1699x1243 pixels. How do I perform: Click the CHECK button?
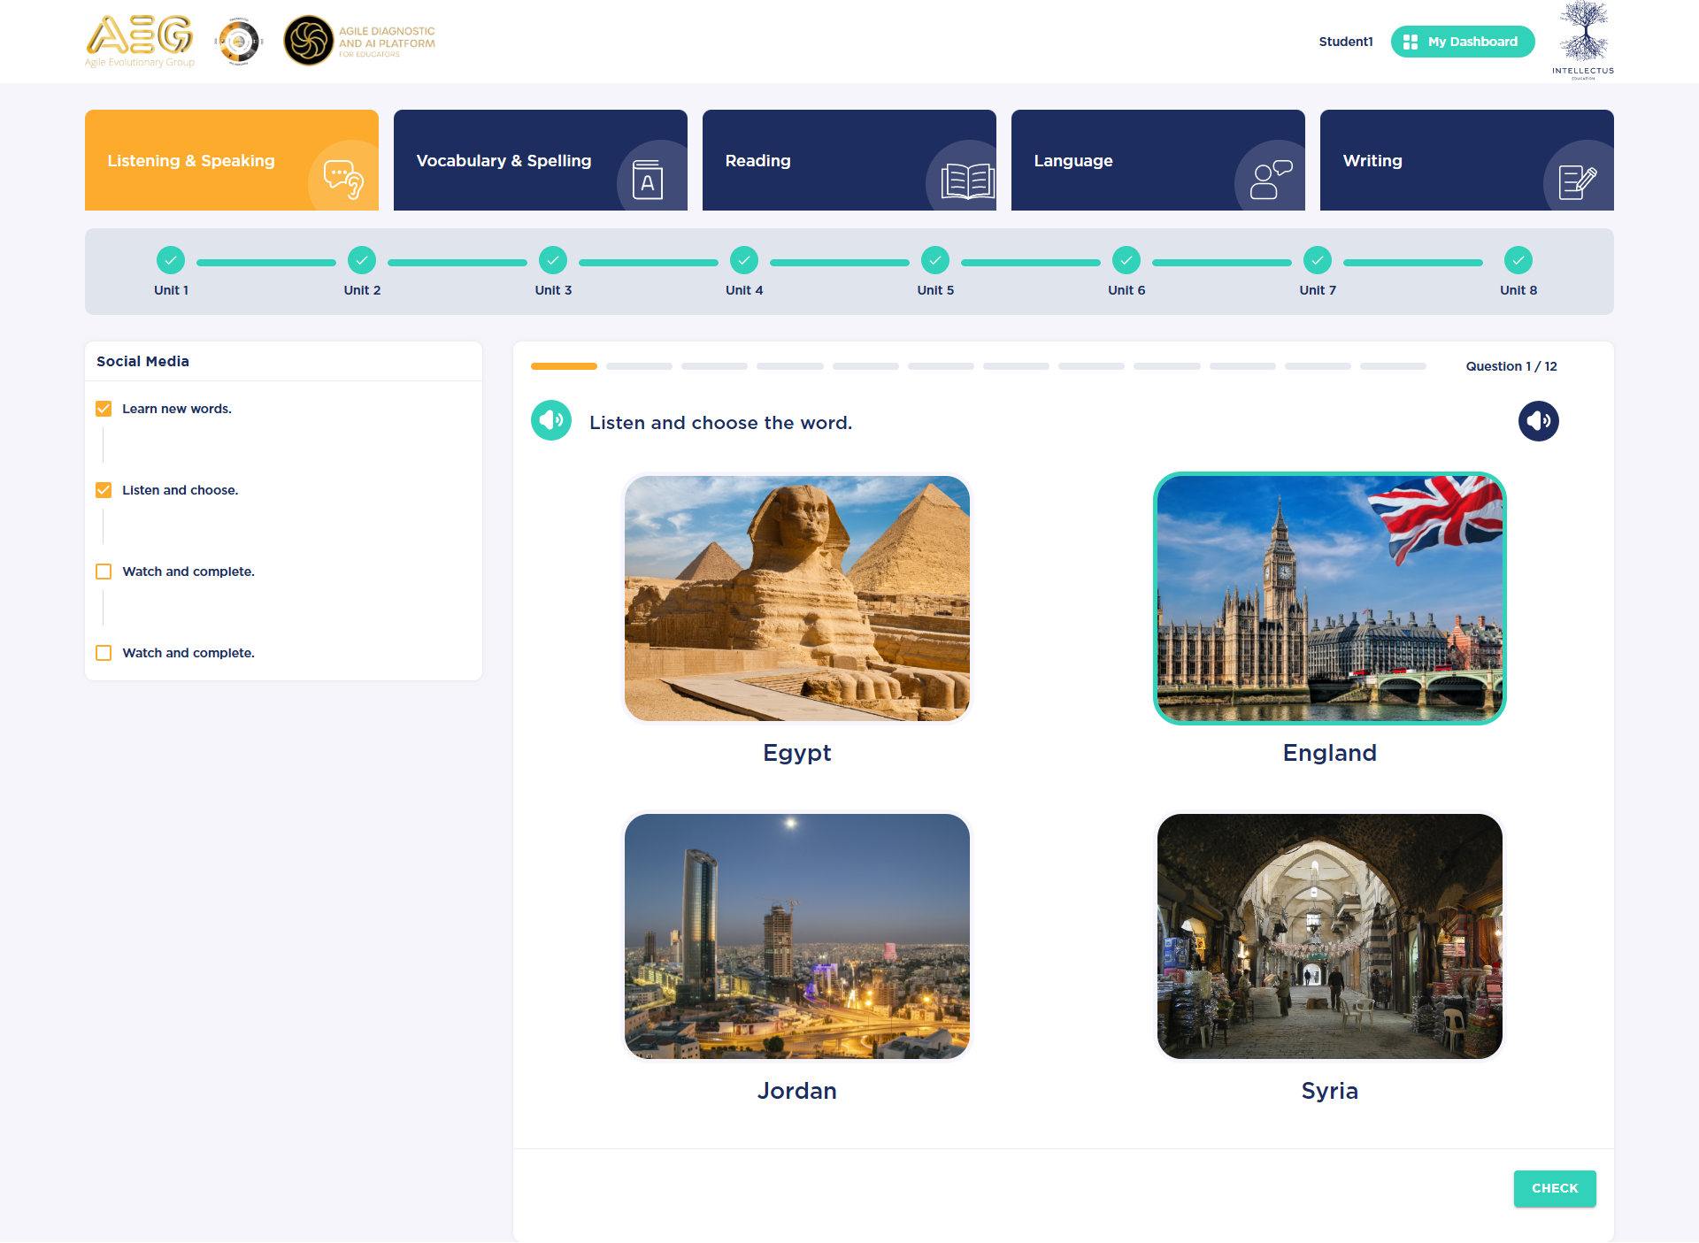[1555, 1188]
